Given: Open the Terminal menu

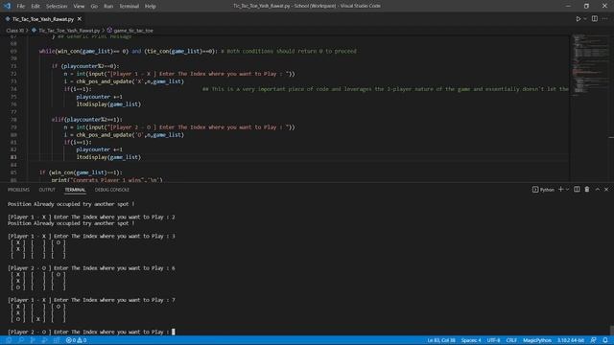Looking at the screenshot, I should pyautogui.click(x=129, y=7).
